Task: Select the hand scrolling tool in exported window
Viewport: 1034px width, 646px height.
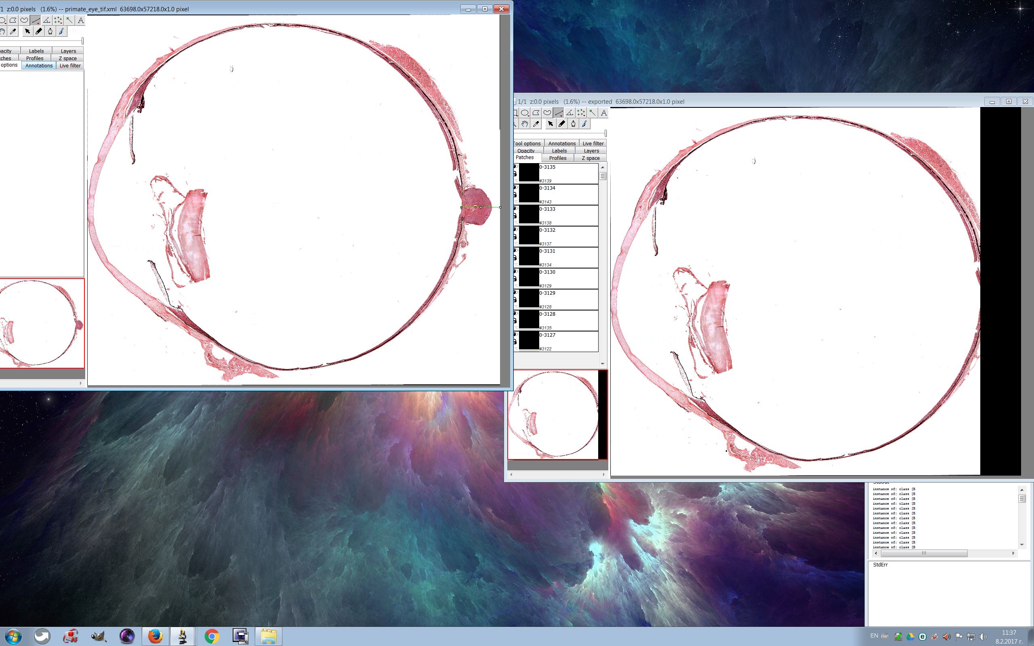Action: click(525, 124)
